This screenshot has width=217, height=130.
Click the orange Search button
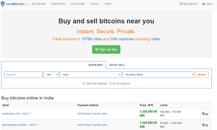[202, 75]
